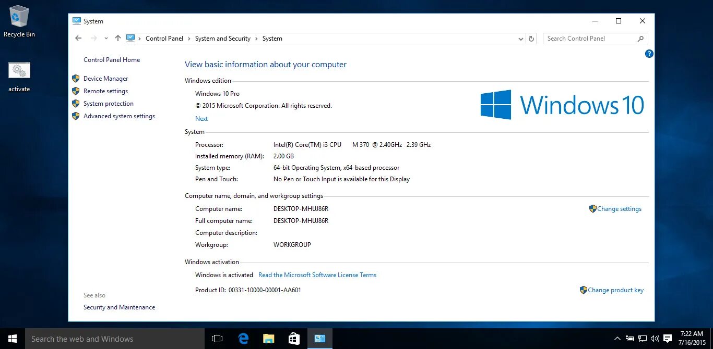Click the Windows 10 Pro text
This screenshot has width=713, height=349.
coord(217,94)
